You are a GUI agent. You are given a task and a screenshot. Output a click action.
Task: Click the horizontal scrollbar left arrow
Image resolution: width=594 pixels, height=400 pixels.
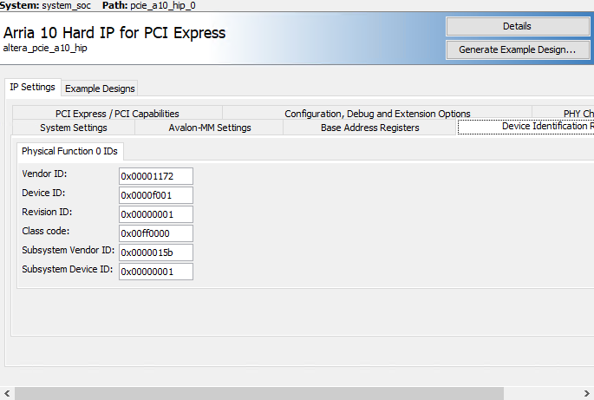(x=7, y=393)
